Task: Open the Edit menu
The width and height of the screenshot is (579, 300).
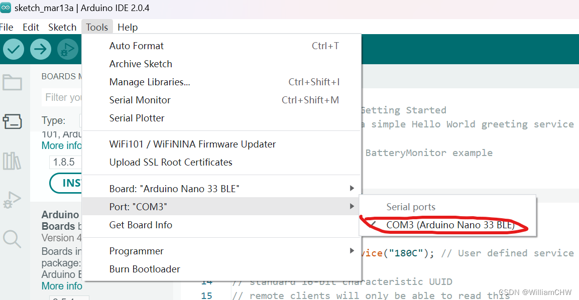Action: click(x=31, y=27)
